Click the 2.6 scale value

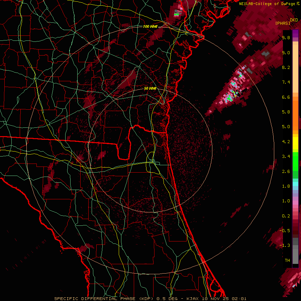coord(286,172)
